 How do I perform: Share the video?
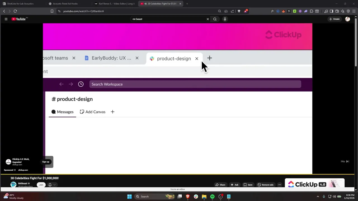click(x=220, y=185)
